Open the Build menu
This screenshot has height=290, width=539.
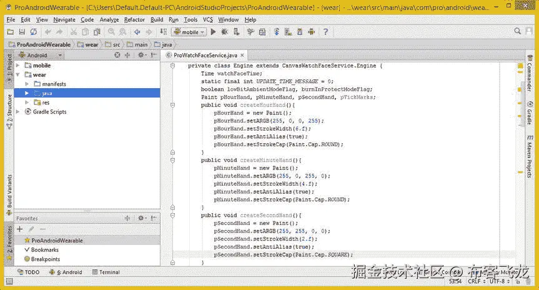click(157, 19)
